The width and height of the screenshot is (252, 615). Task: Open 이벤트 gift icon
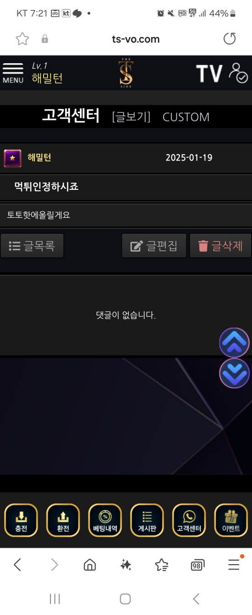(x=231, y=520)
